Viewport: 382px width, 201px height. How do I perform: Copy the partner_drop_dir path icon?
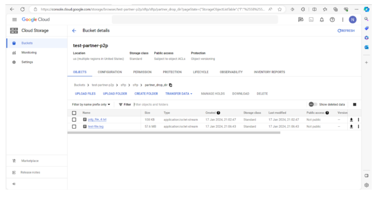170,85
